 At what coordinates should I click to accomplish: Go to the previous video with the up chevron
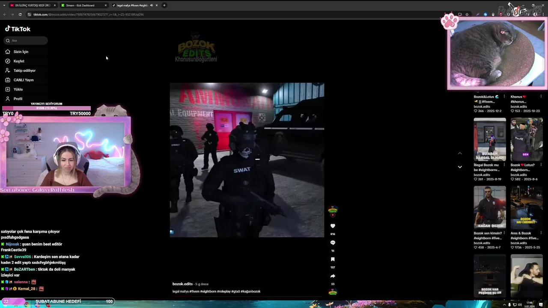(x=460, y=153)
